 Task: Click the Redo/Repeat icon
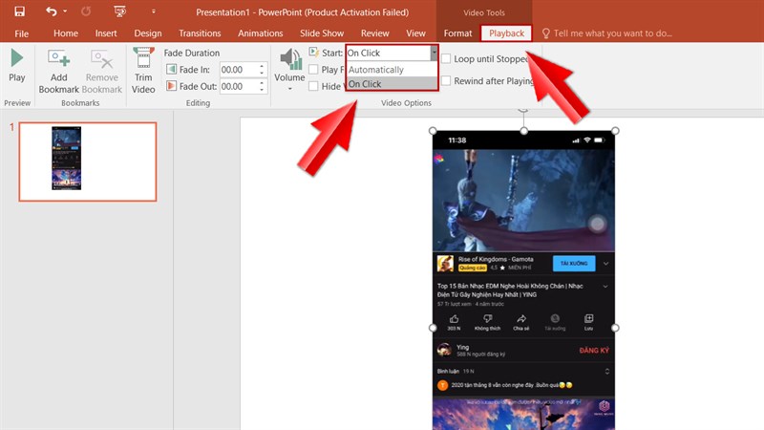(86, 11)
